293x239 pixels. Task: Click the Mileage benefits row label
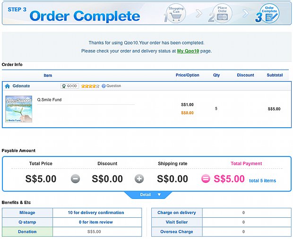27,213
